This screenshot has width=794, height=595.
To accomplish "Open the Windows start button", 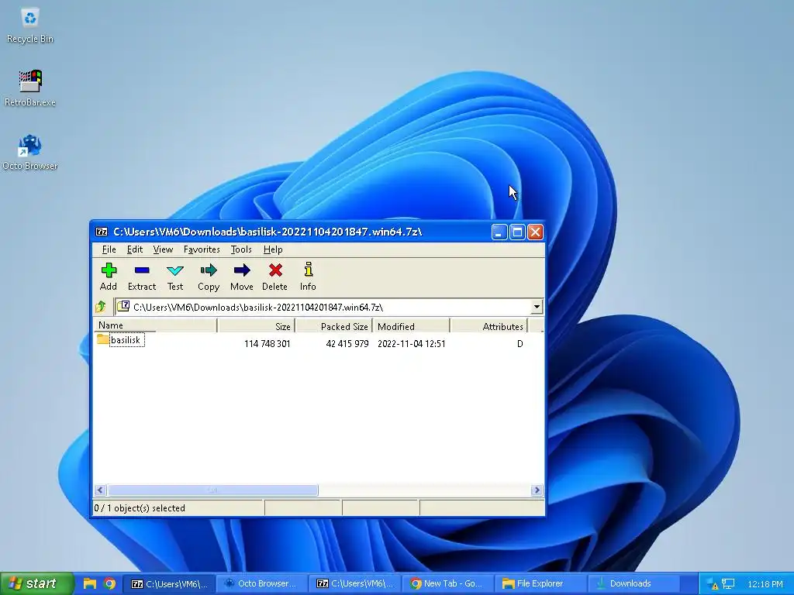I will coord(36,584).
